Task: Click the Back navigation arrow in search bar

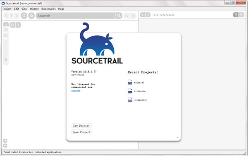Action: (6, 16)
